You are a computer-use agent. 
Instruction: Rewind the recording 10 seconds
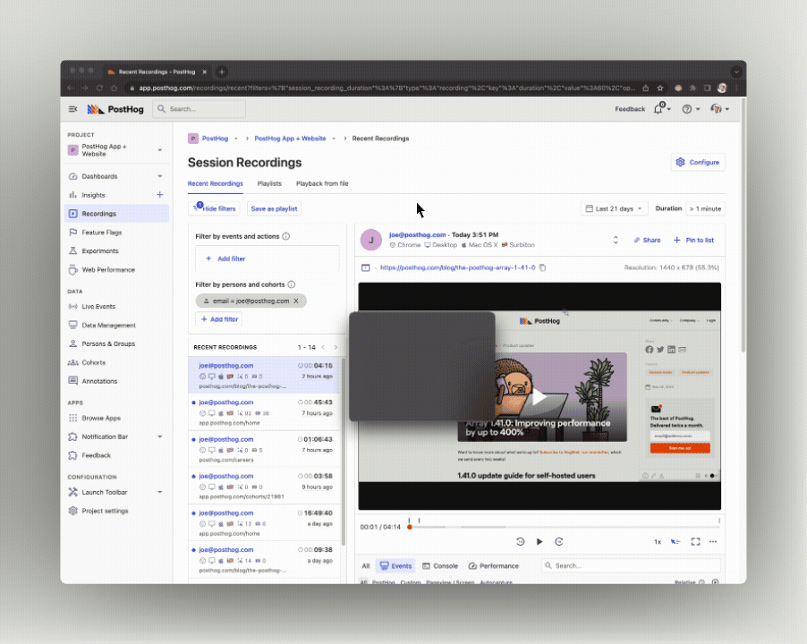pos(520,541)
